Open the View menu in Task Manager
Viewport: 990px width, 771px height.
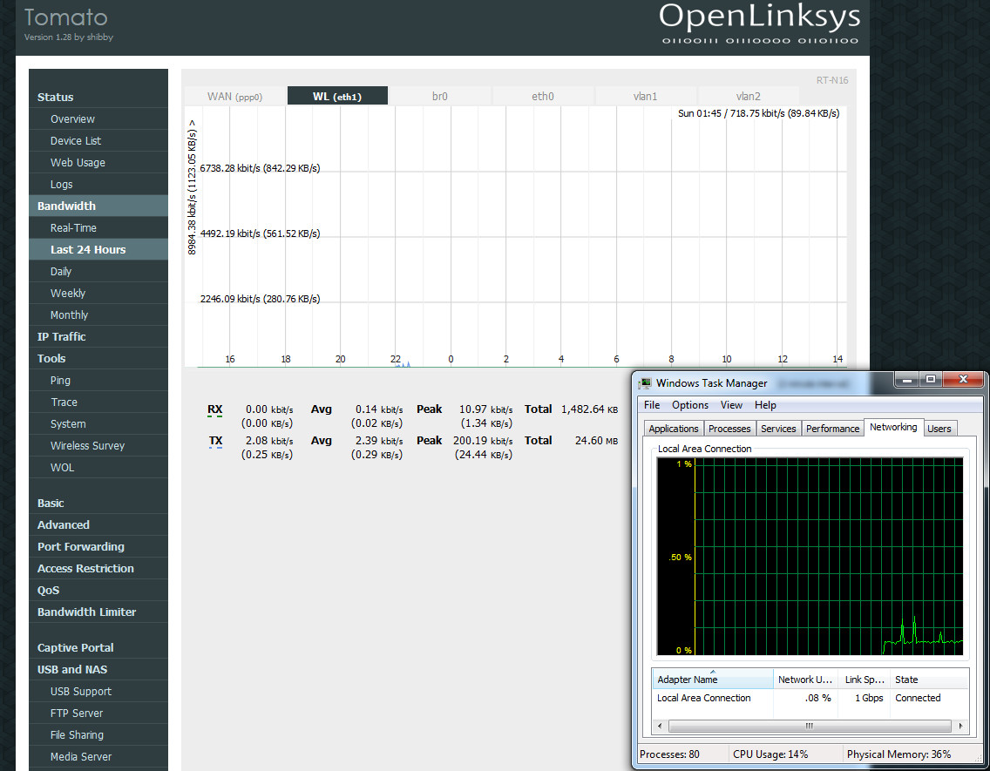tap(731, 405)
